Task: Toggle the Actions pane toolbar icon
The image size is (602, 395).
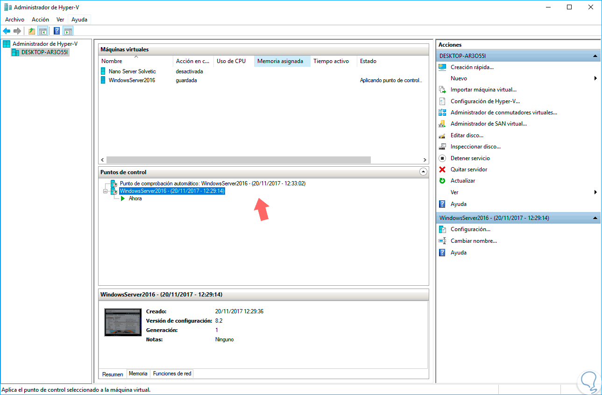Action: tap(68, 31)
